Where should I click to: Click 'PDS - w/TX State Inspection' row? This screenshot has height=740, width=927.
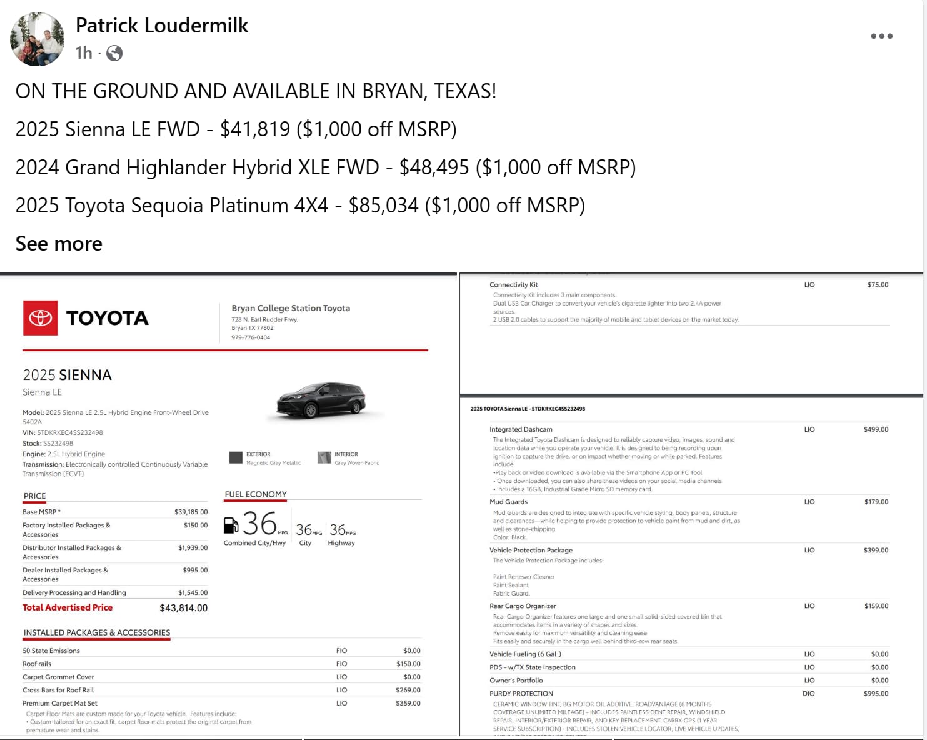click(689, 667)
